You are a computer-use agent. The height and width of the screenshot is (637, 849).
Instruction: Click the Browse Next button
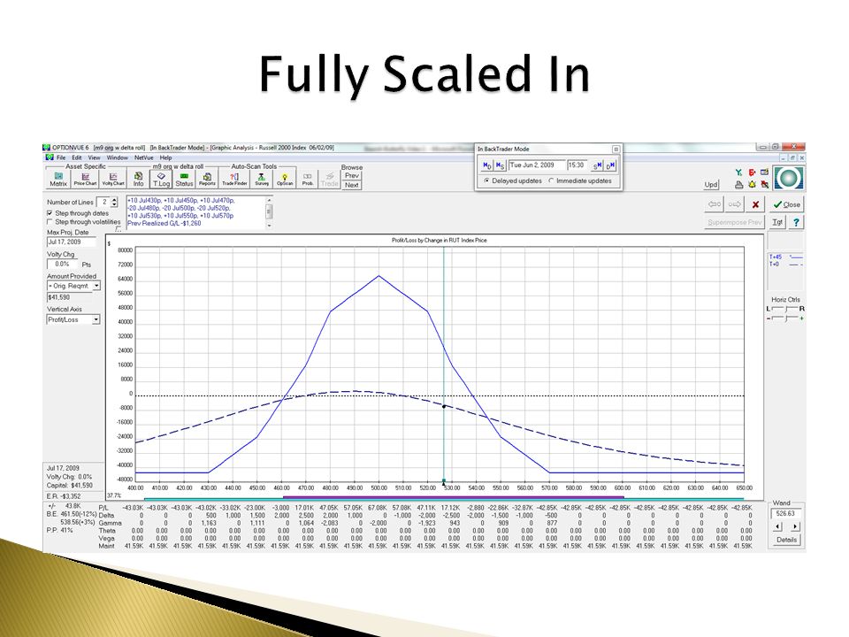352,185
